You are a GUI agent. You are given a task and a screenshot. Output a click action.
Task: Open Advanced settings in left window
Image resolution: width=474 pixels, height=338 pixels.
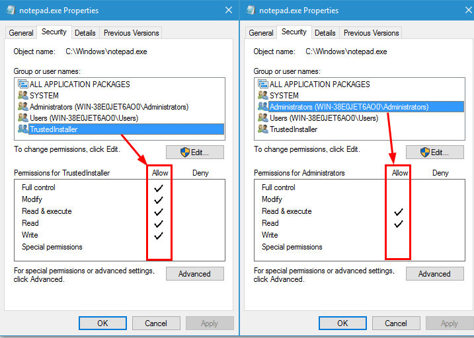tap(195, 274)
